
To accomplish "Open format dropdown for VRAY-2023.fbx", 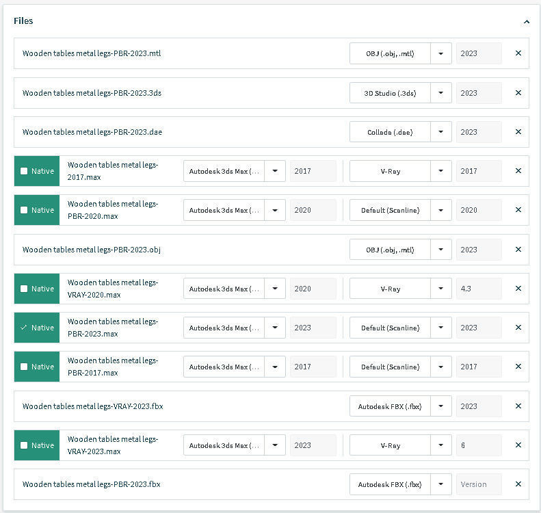I will point(441,406).
